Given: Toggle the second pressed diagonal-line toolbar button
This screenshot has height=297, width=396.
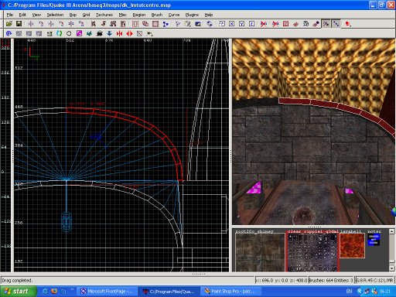Looking at the screenshot, I should (x=336, y=24).
